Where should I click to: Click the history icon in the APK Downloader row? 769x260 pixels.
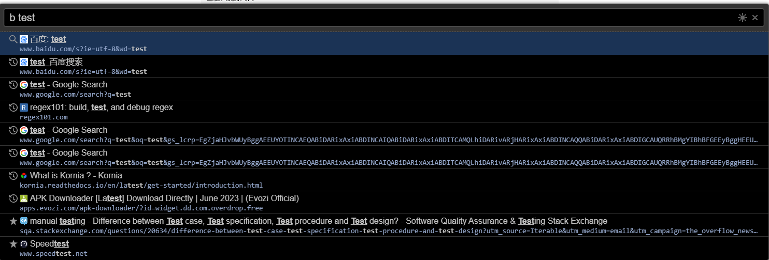(13, 198)
